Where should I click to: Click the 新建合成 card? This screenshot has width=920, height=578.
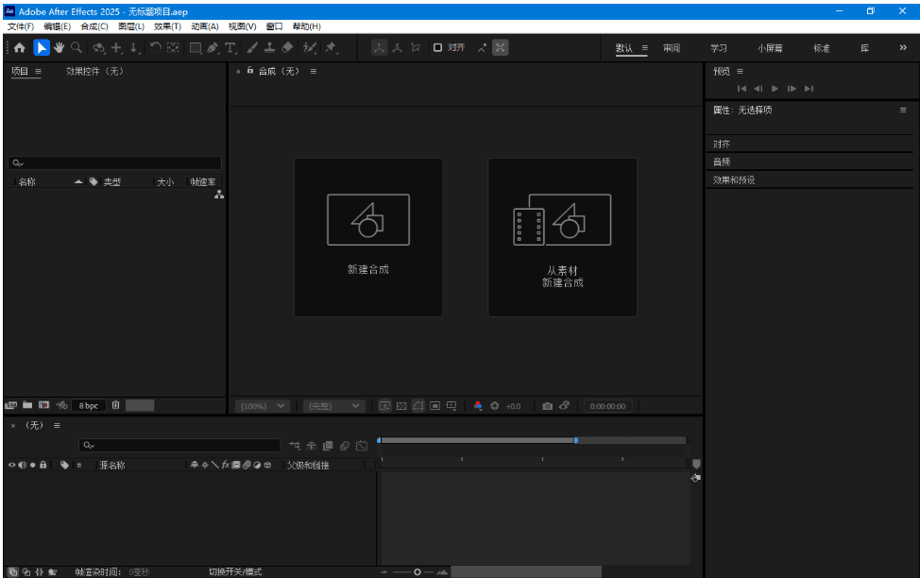(368, 237)
